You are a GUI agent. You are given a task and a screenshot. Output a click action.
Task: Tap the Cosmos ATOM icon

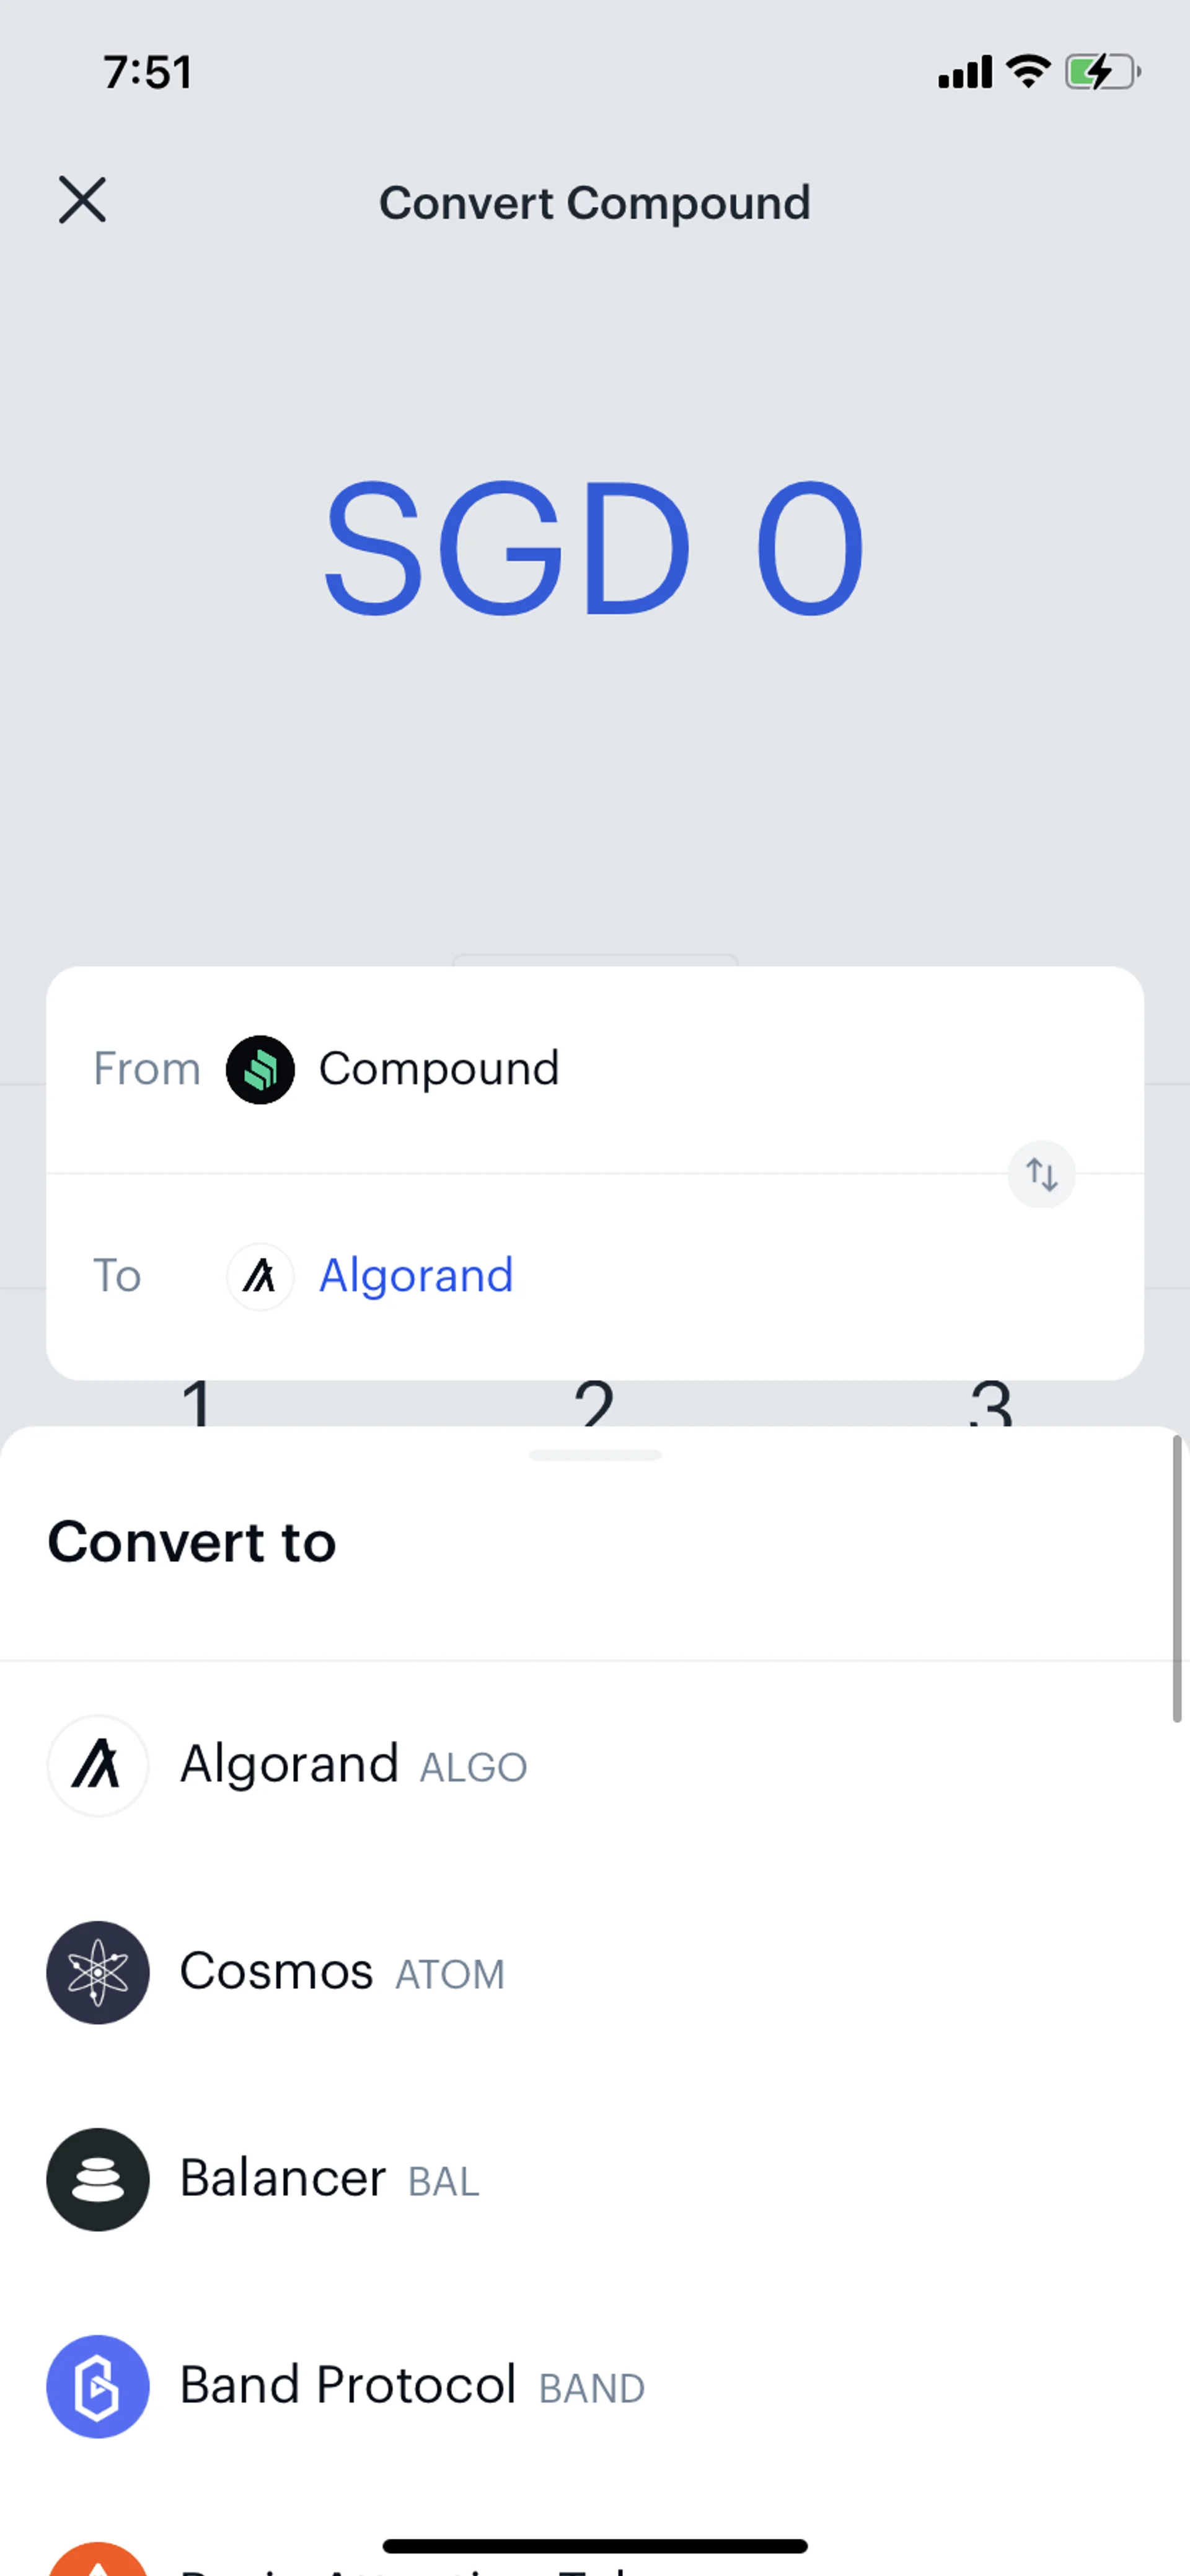point(98,1972)
